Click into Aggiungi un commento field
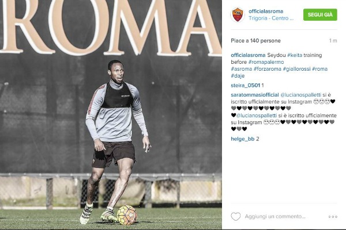This screenshot has height=230, width=346. 275,217
